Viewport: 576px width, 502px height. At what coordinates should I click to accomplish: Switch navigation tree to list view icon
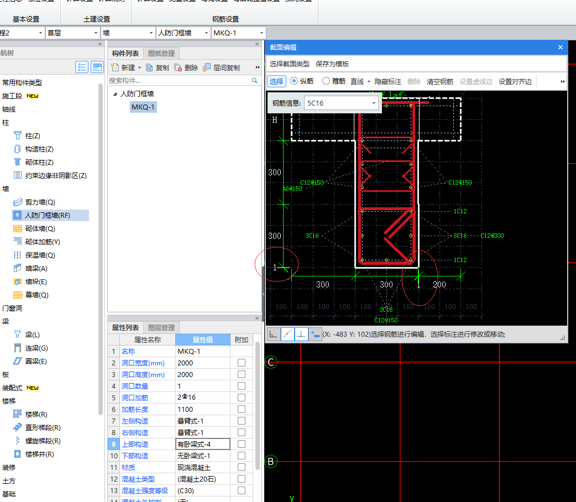pos(82,67)
